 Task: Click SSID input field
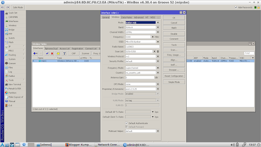141,42
